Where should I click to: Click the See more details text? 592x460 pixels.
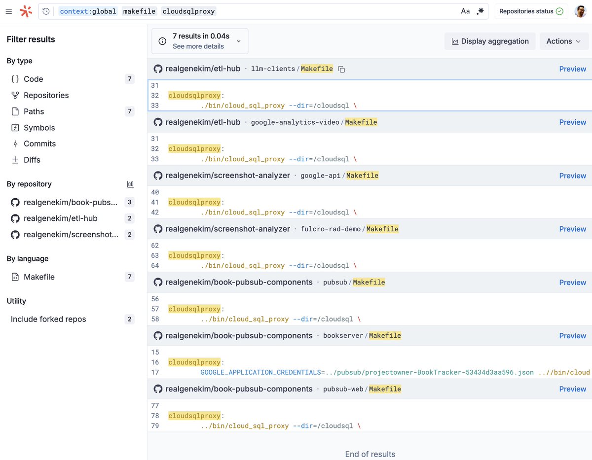click(x=198, y=46)
